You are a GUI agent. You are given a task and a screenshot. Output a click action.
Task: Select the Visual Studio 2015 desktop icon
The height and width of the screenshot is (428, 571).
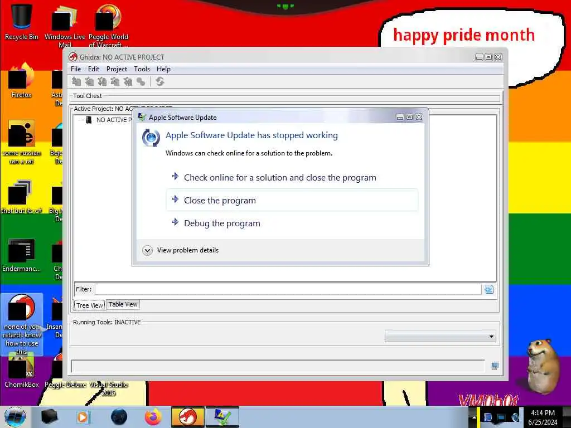point(108,388)
